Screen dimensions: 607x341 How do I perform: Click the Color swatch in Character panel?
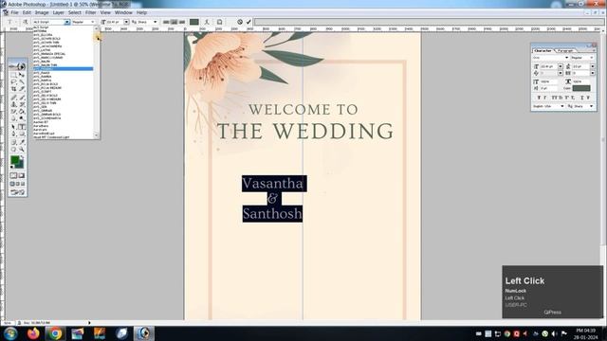(x=581, y=88)
